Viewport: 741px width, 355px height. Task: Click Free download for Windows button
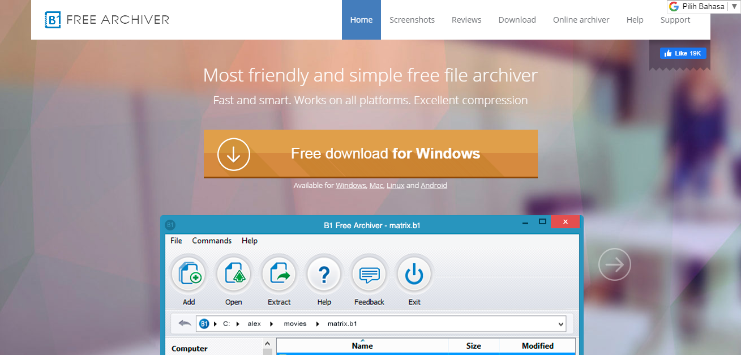[x=371, y=154]
